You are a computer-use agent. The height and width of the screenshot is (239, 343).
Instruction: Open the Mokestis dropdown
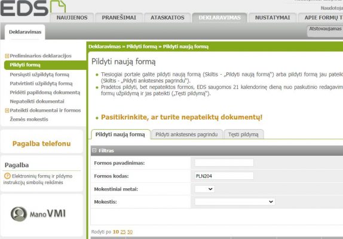[x=234, y=201]
